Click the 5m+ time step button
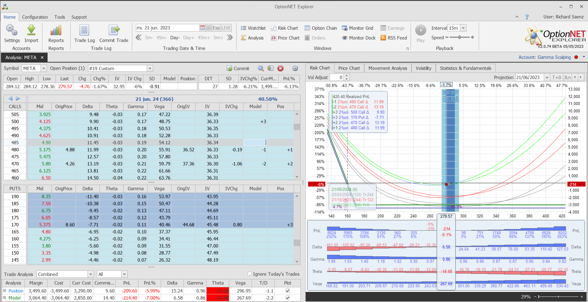The image size is (588, 302). [x=218, y=38]
